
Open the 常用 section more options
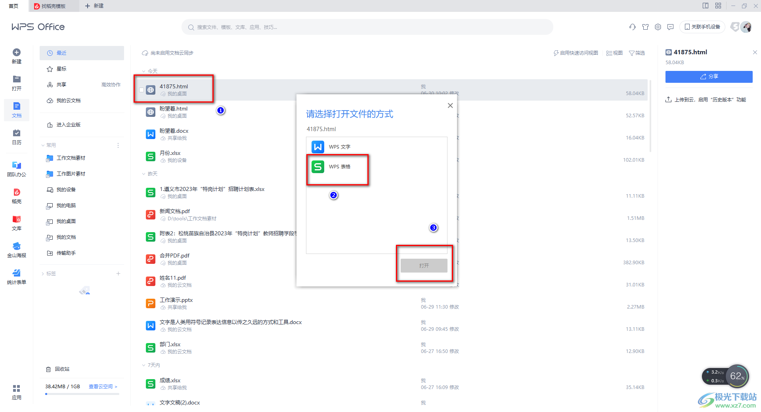tap(118, 145)
